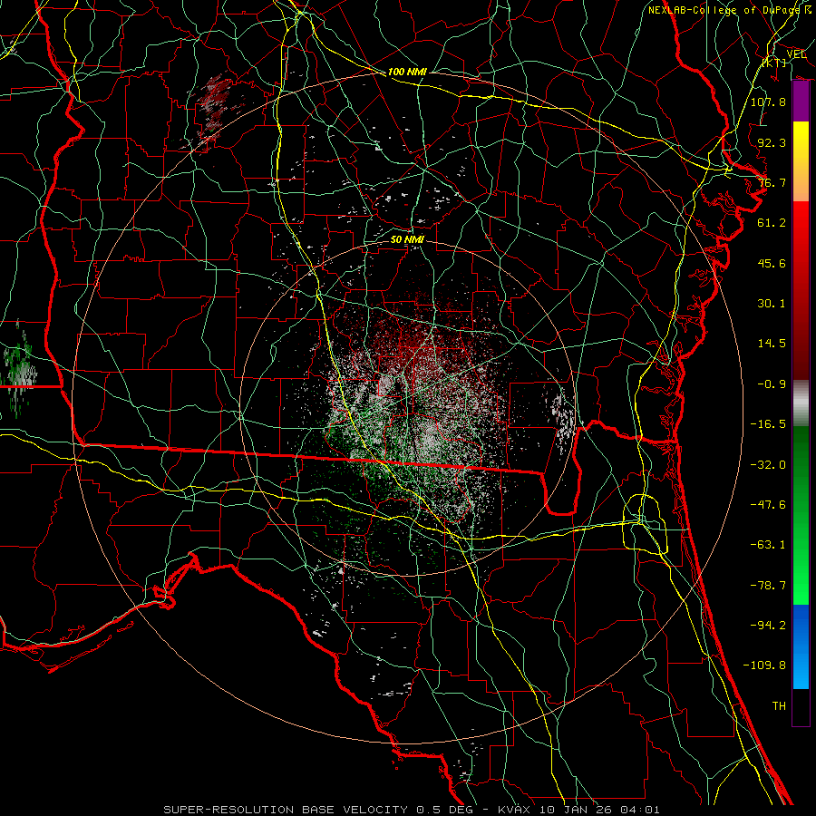Screen dimensions: 816x816
Task: Pick the red segment of the color bar
Action: point(801,290)
